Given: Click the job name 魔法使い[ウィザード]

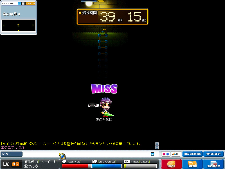Looking at the screenshot, I should coord(41,162).
